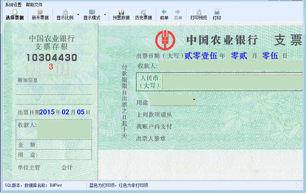This screenshot has height=194, width=306.
Task: Open the 帮助文件 menu
Action: pyautogui.click(x=34, y=5)
